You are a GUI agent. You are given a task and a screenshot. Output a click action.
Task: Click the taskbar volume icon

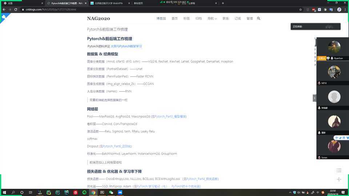point(299,192)
